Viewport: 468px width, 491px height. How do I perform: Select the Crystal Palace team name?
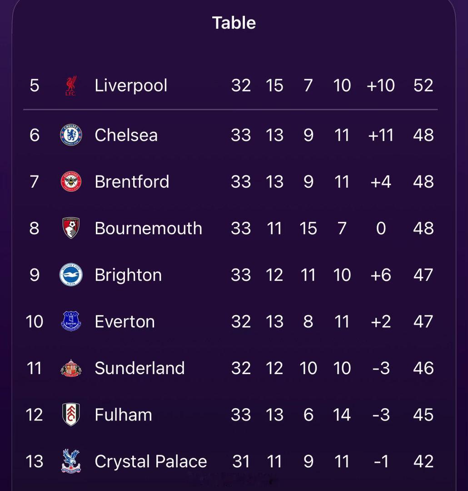tap(150, 461)
